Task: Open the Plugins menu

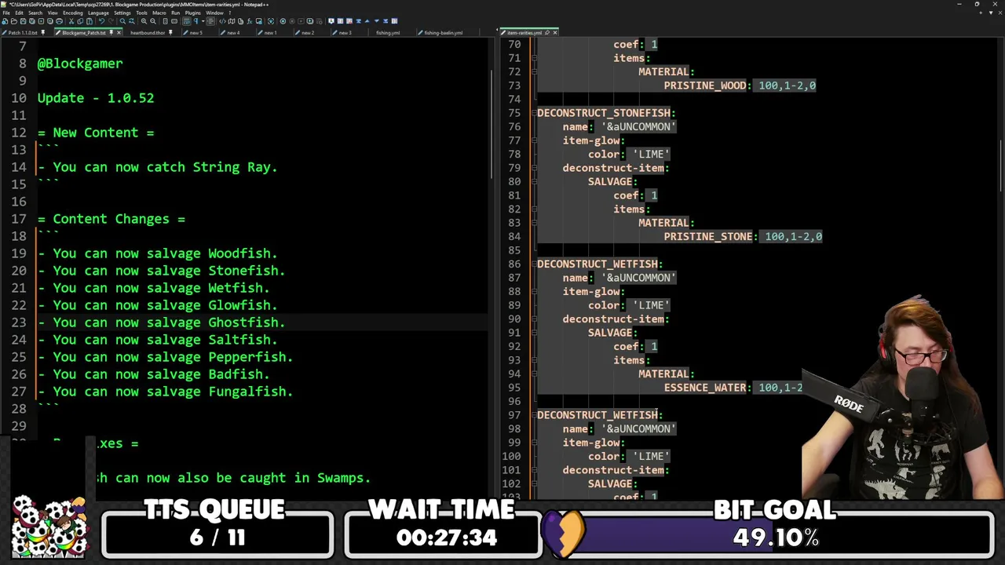Action: [x=192, y=13]
